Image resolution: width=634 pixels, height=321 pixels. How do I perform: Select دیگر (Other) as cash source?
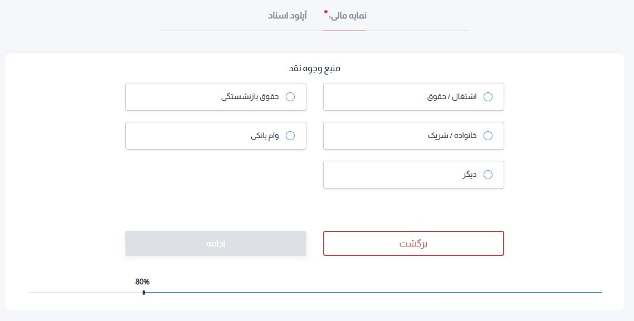(489, 174)
